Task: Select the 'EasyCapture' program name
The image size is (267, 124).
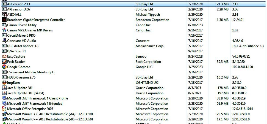Action: click(x=16, y=56)
